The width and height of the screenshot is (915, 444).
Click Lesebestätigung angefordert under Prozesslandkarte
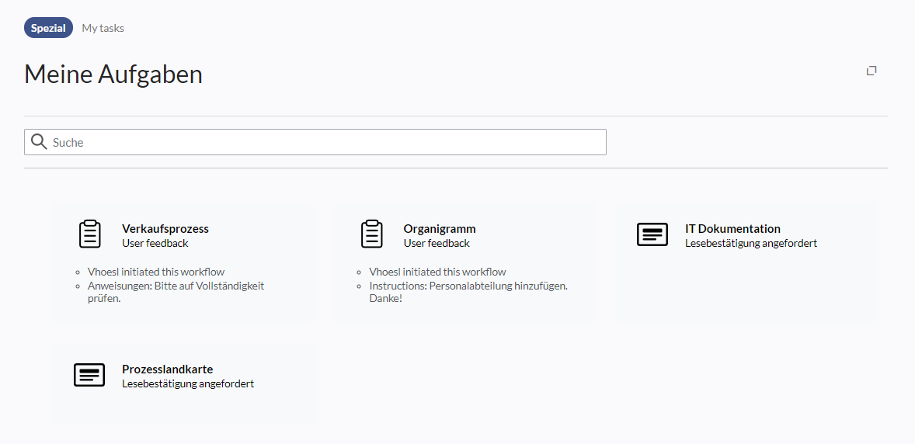188,383
